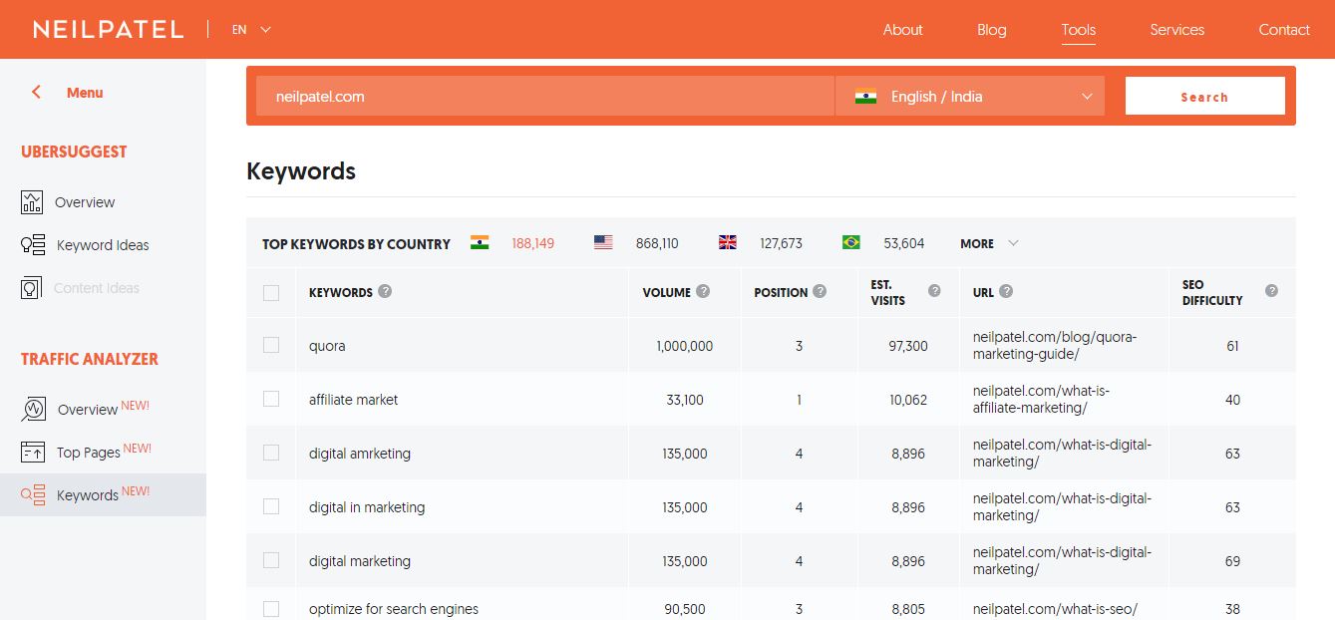Viewport: 1335px width, 620px height.
Task: Click the Keywords magnifier list icon
Action: pos(33,494)
